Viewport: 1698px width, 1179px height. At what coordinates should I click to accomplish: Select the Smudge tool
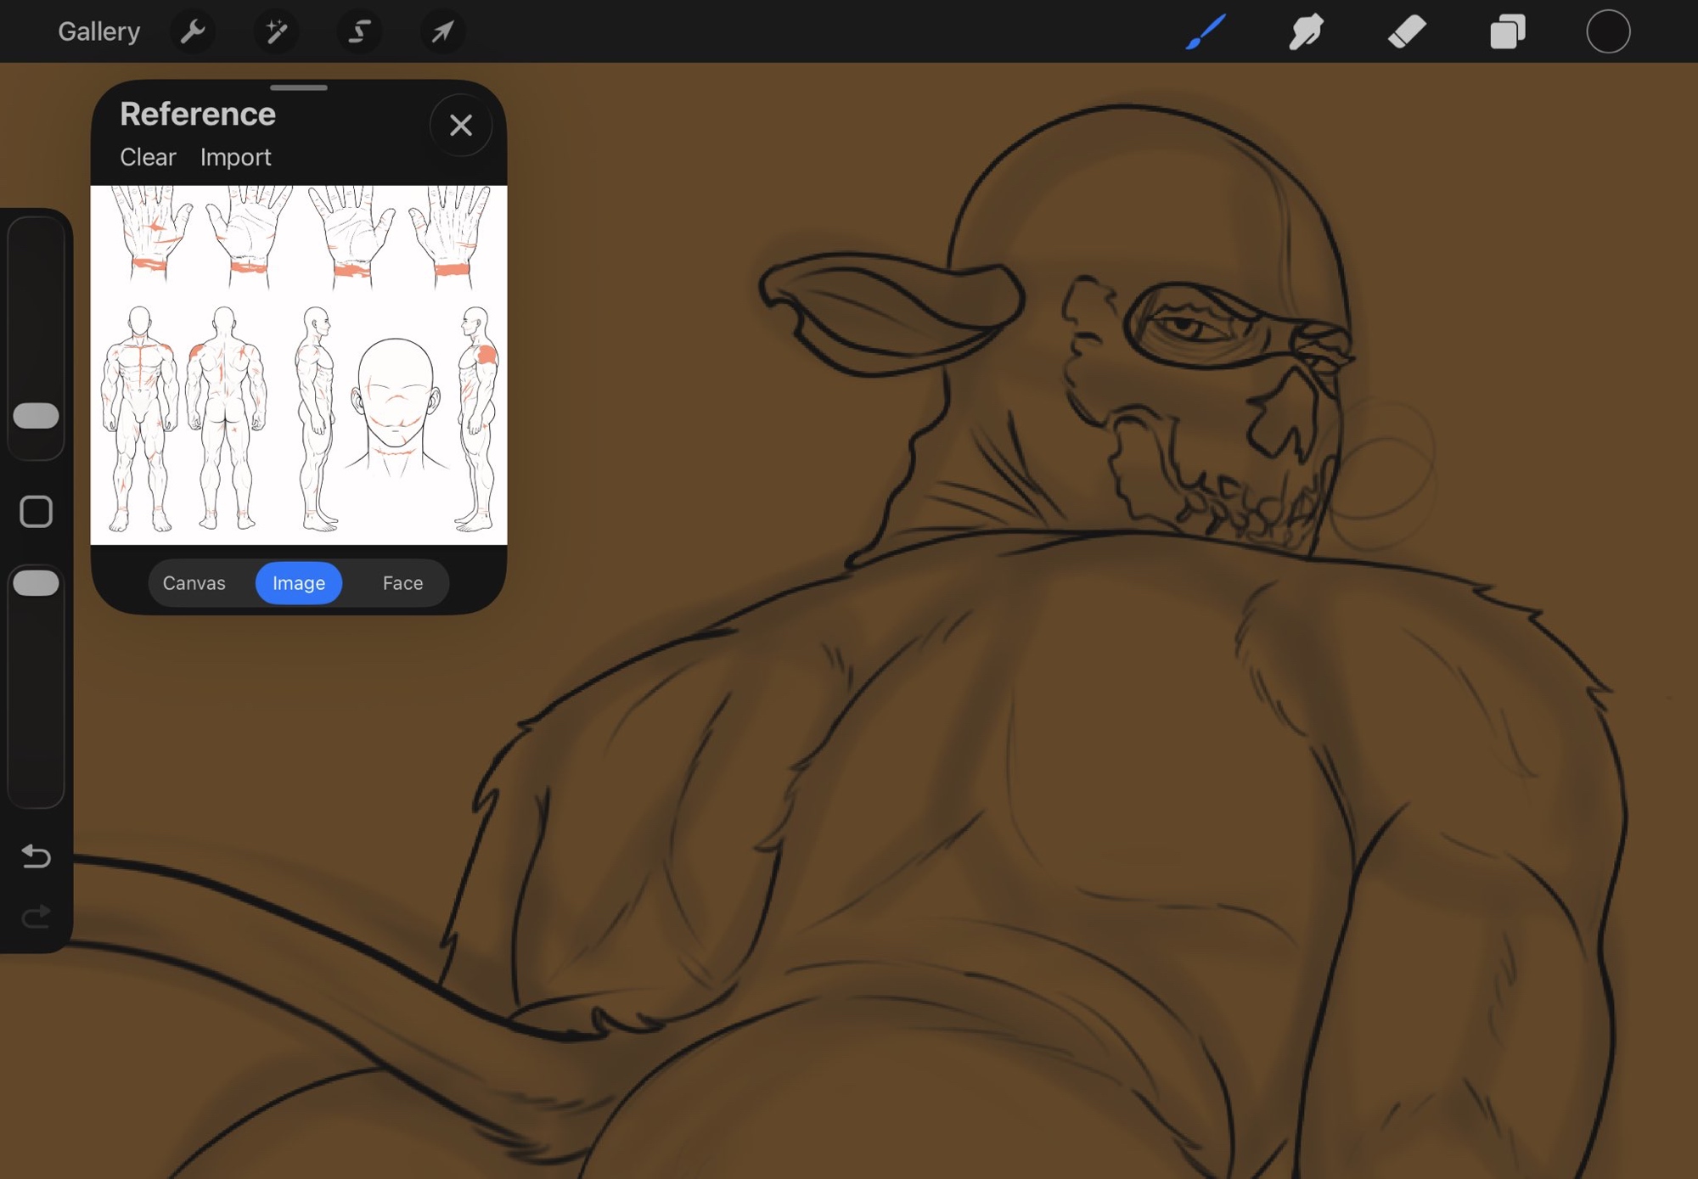(1306, 32)
